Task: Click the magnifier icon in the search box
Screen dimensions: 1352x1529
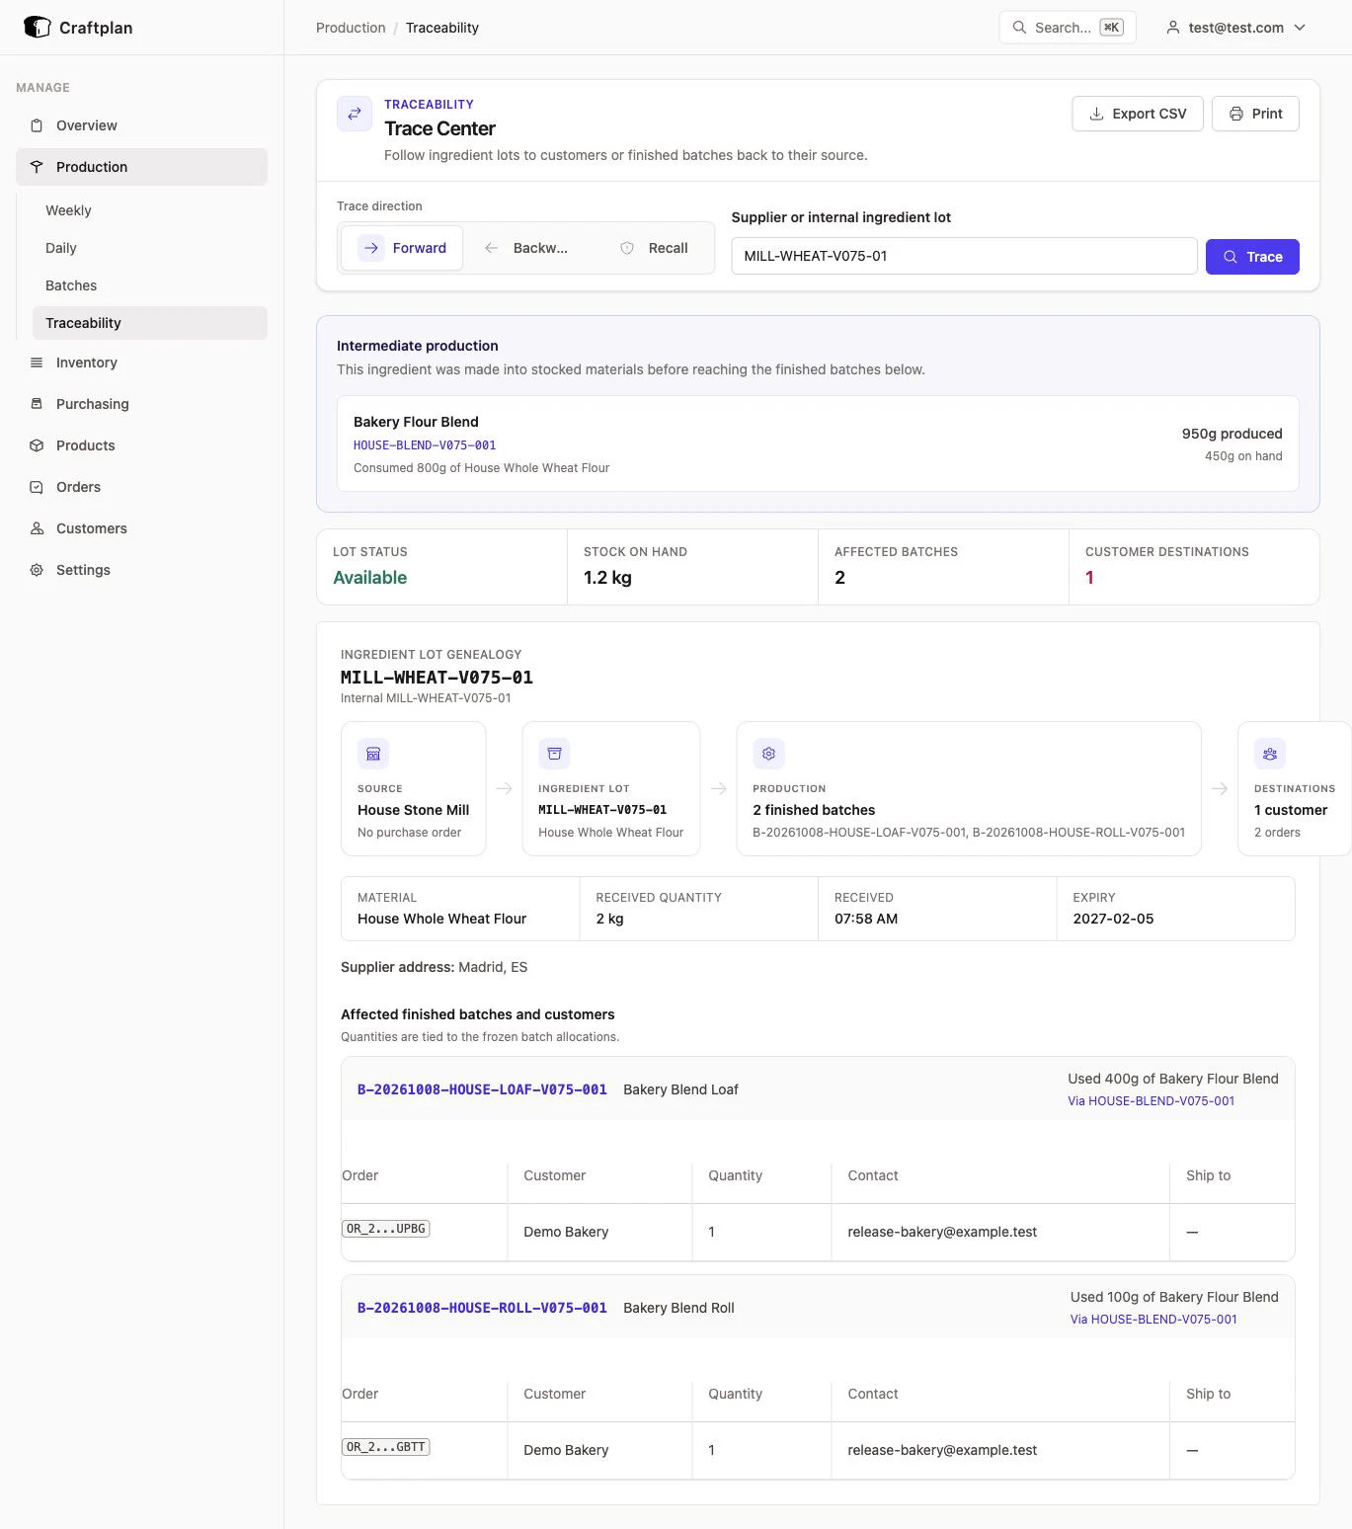Action: tap(1019, 28)
